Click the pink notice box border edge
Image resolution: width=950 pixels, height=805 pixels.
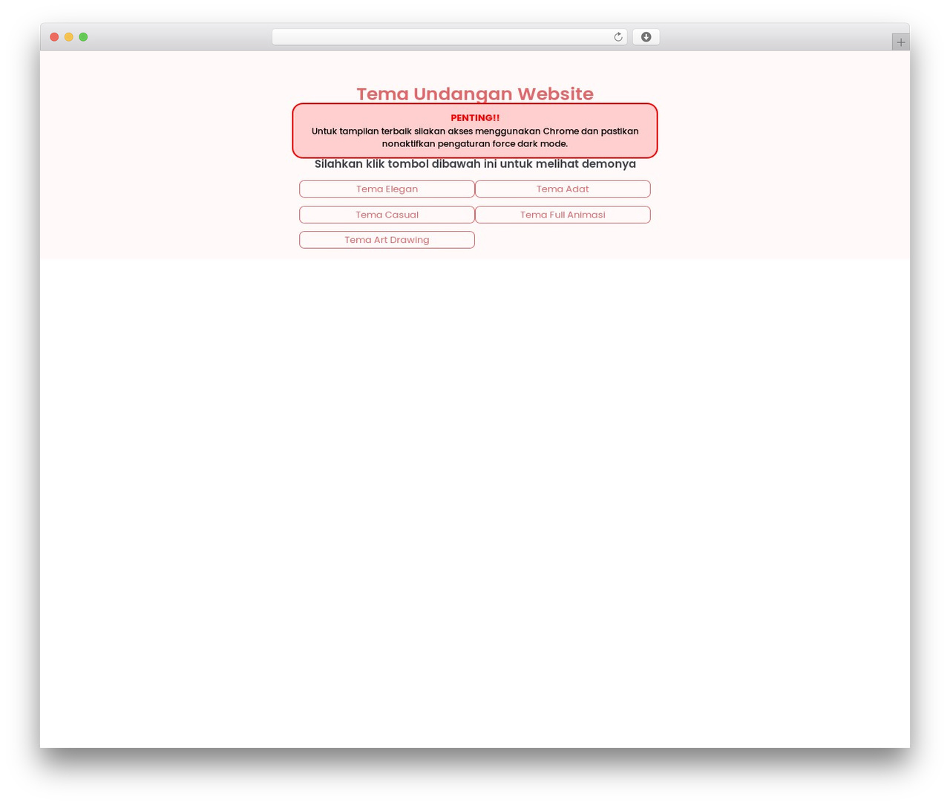293,131
